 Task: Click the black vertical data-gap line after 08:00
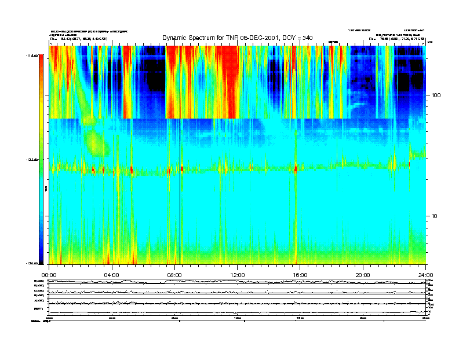coord(180,155)
